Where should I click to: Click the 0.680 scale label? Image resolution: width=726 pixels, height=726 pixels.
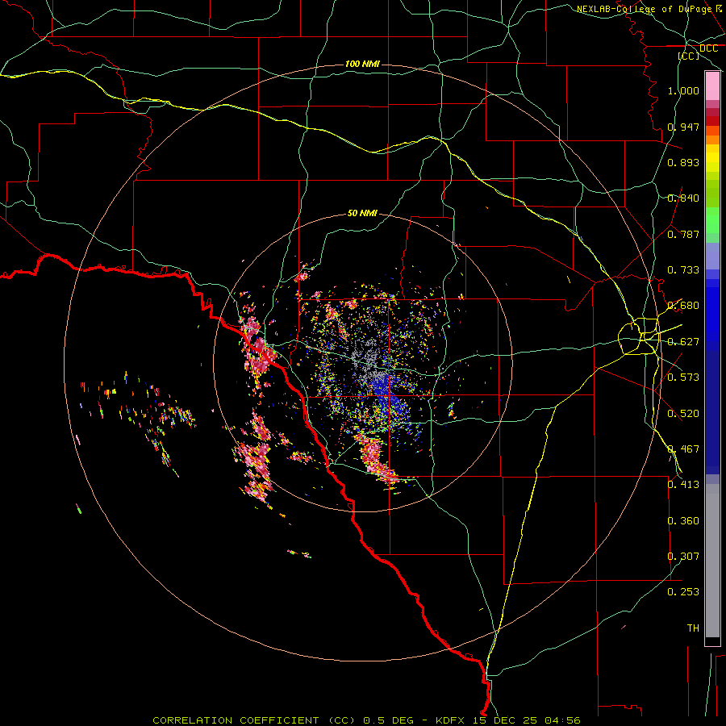pyautogui.click(x=683, y=306)
